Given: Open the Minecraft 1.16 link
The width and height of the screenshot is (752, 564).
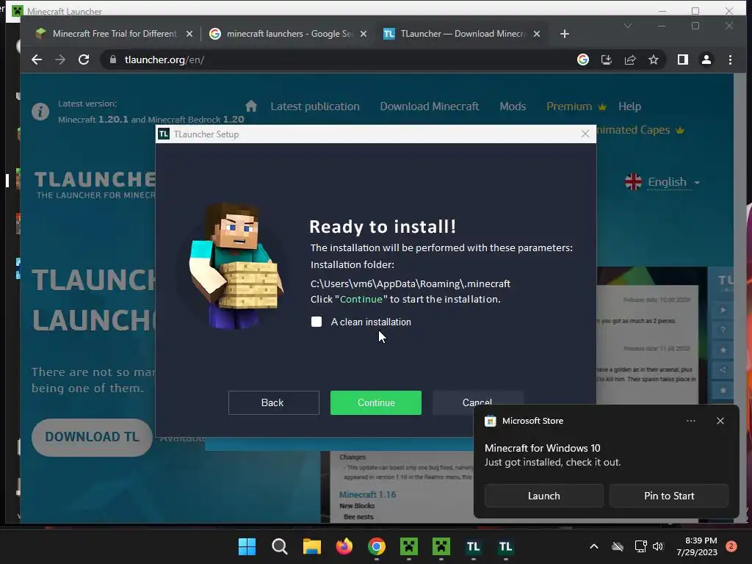Looking at the screenshot, I should click(367, 494).
